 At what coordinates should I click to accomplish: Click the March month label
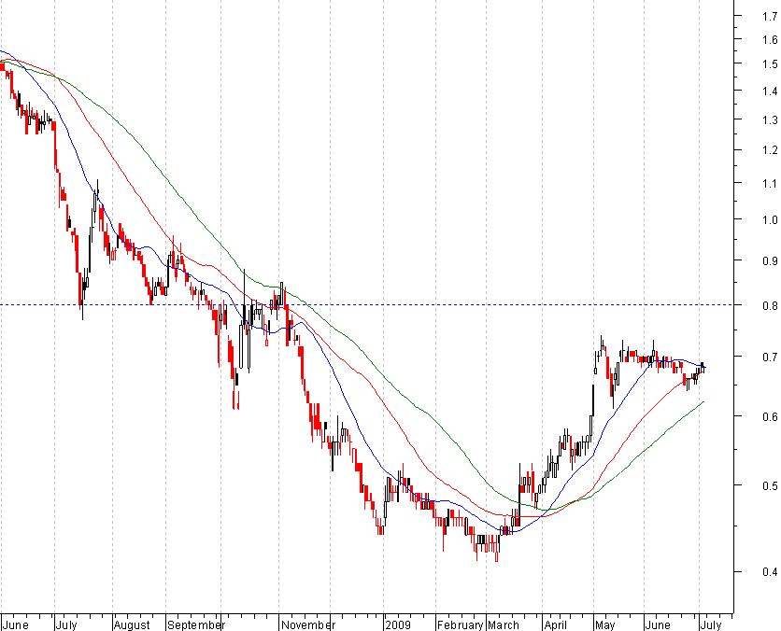504,624
